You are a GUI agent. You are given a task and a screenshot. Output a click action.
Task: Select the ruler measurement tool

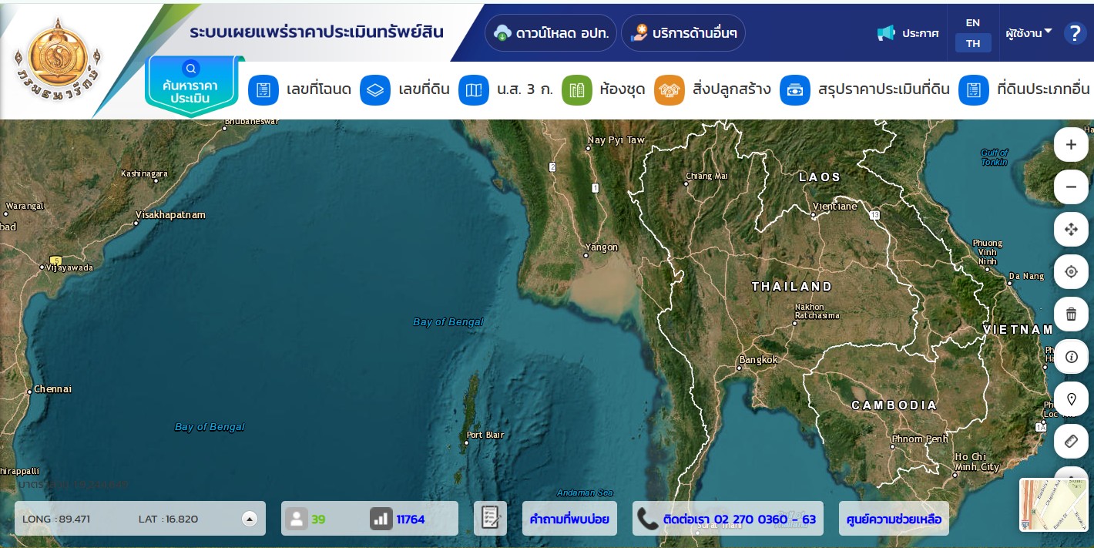[x=1071, y=442]
